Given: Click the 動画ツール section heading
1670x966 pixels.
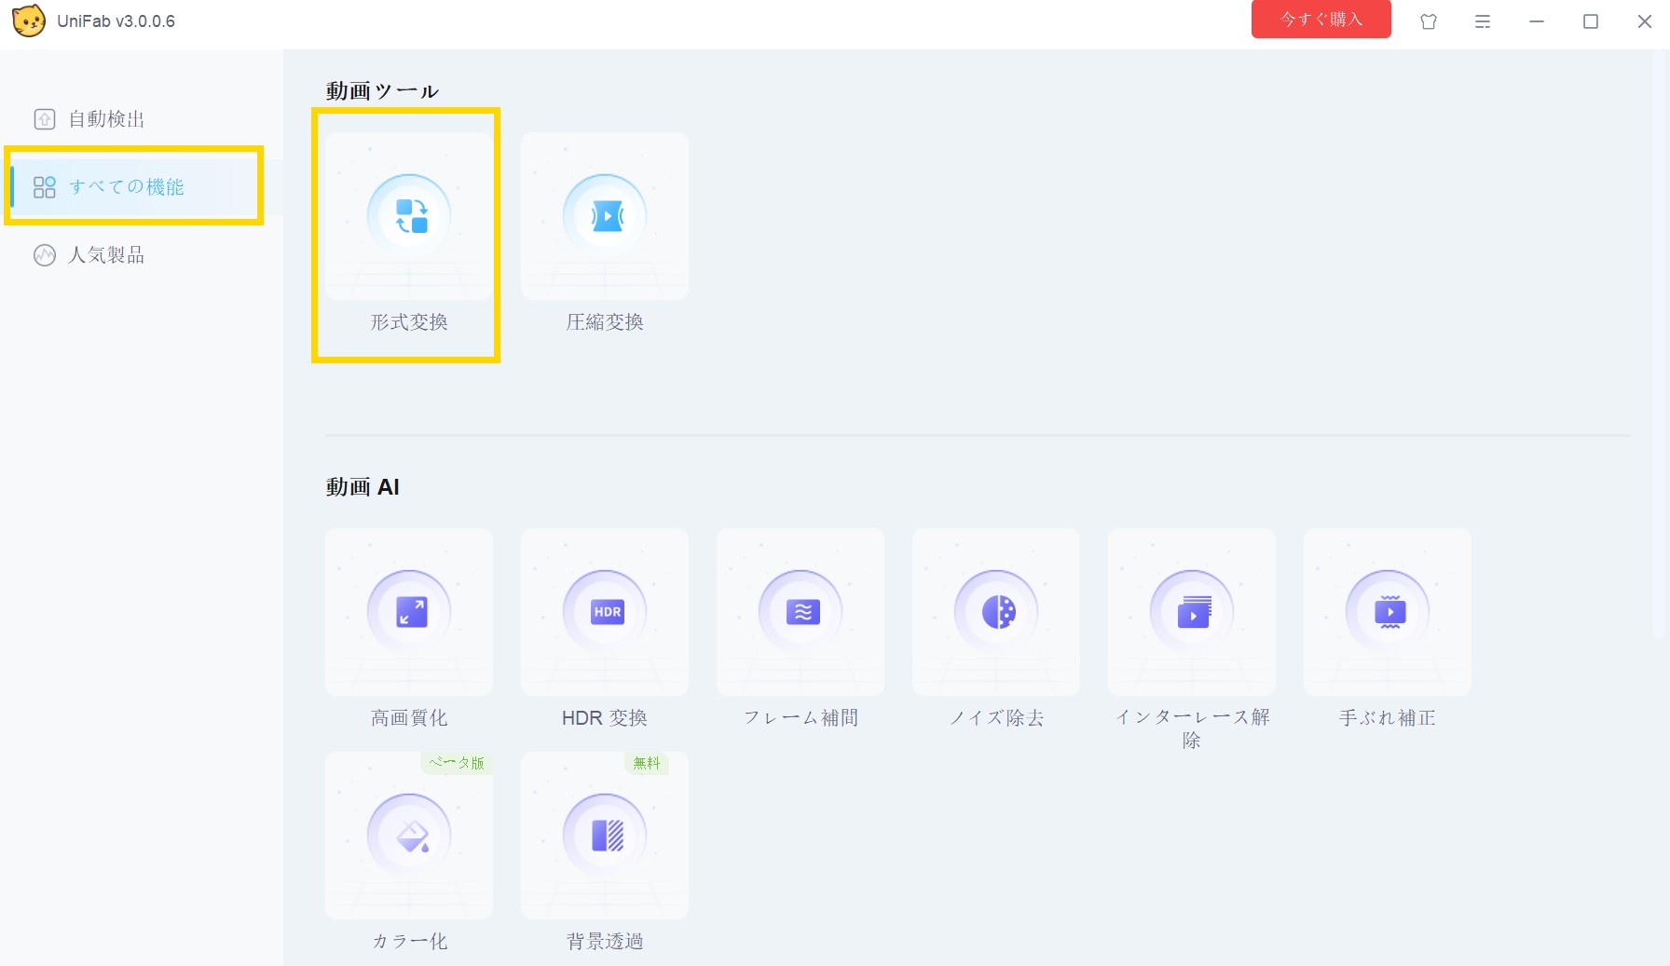Looking at the screenshot, I should click(382, 91).
